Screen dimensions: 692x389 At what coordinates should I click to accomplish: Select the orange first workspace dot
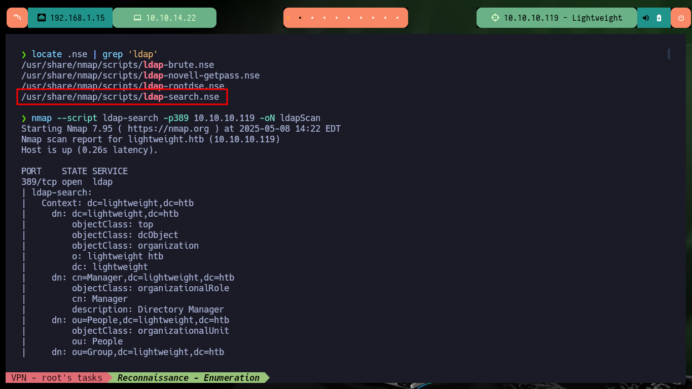pyautogui.click(x=287, y=18)
